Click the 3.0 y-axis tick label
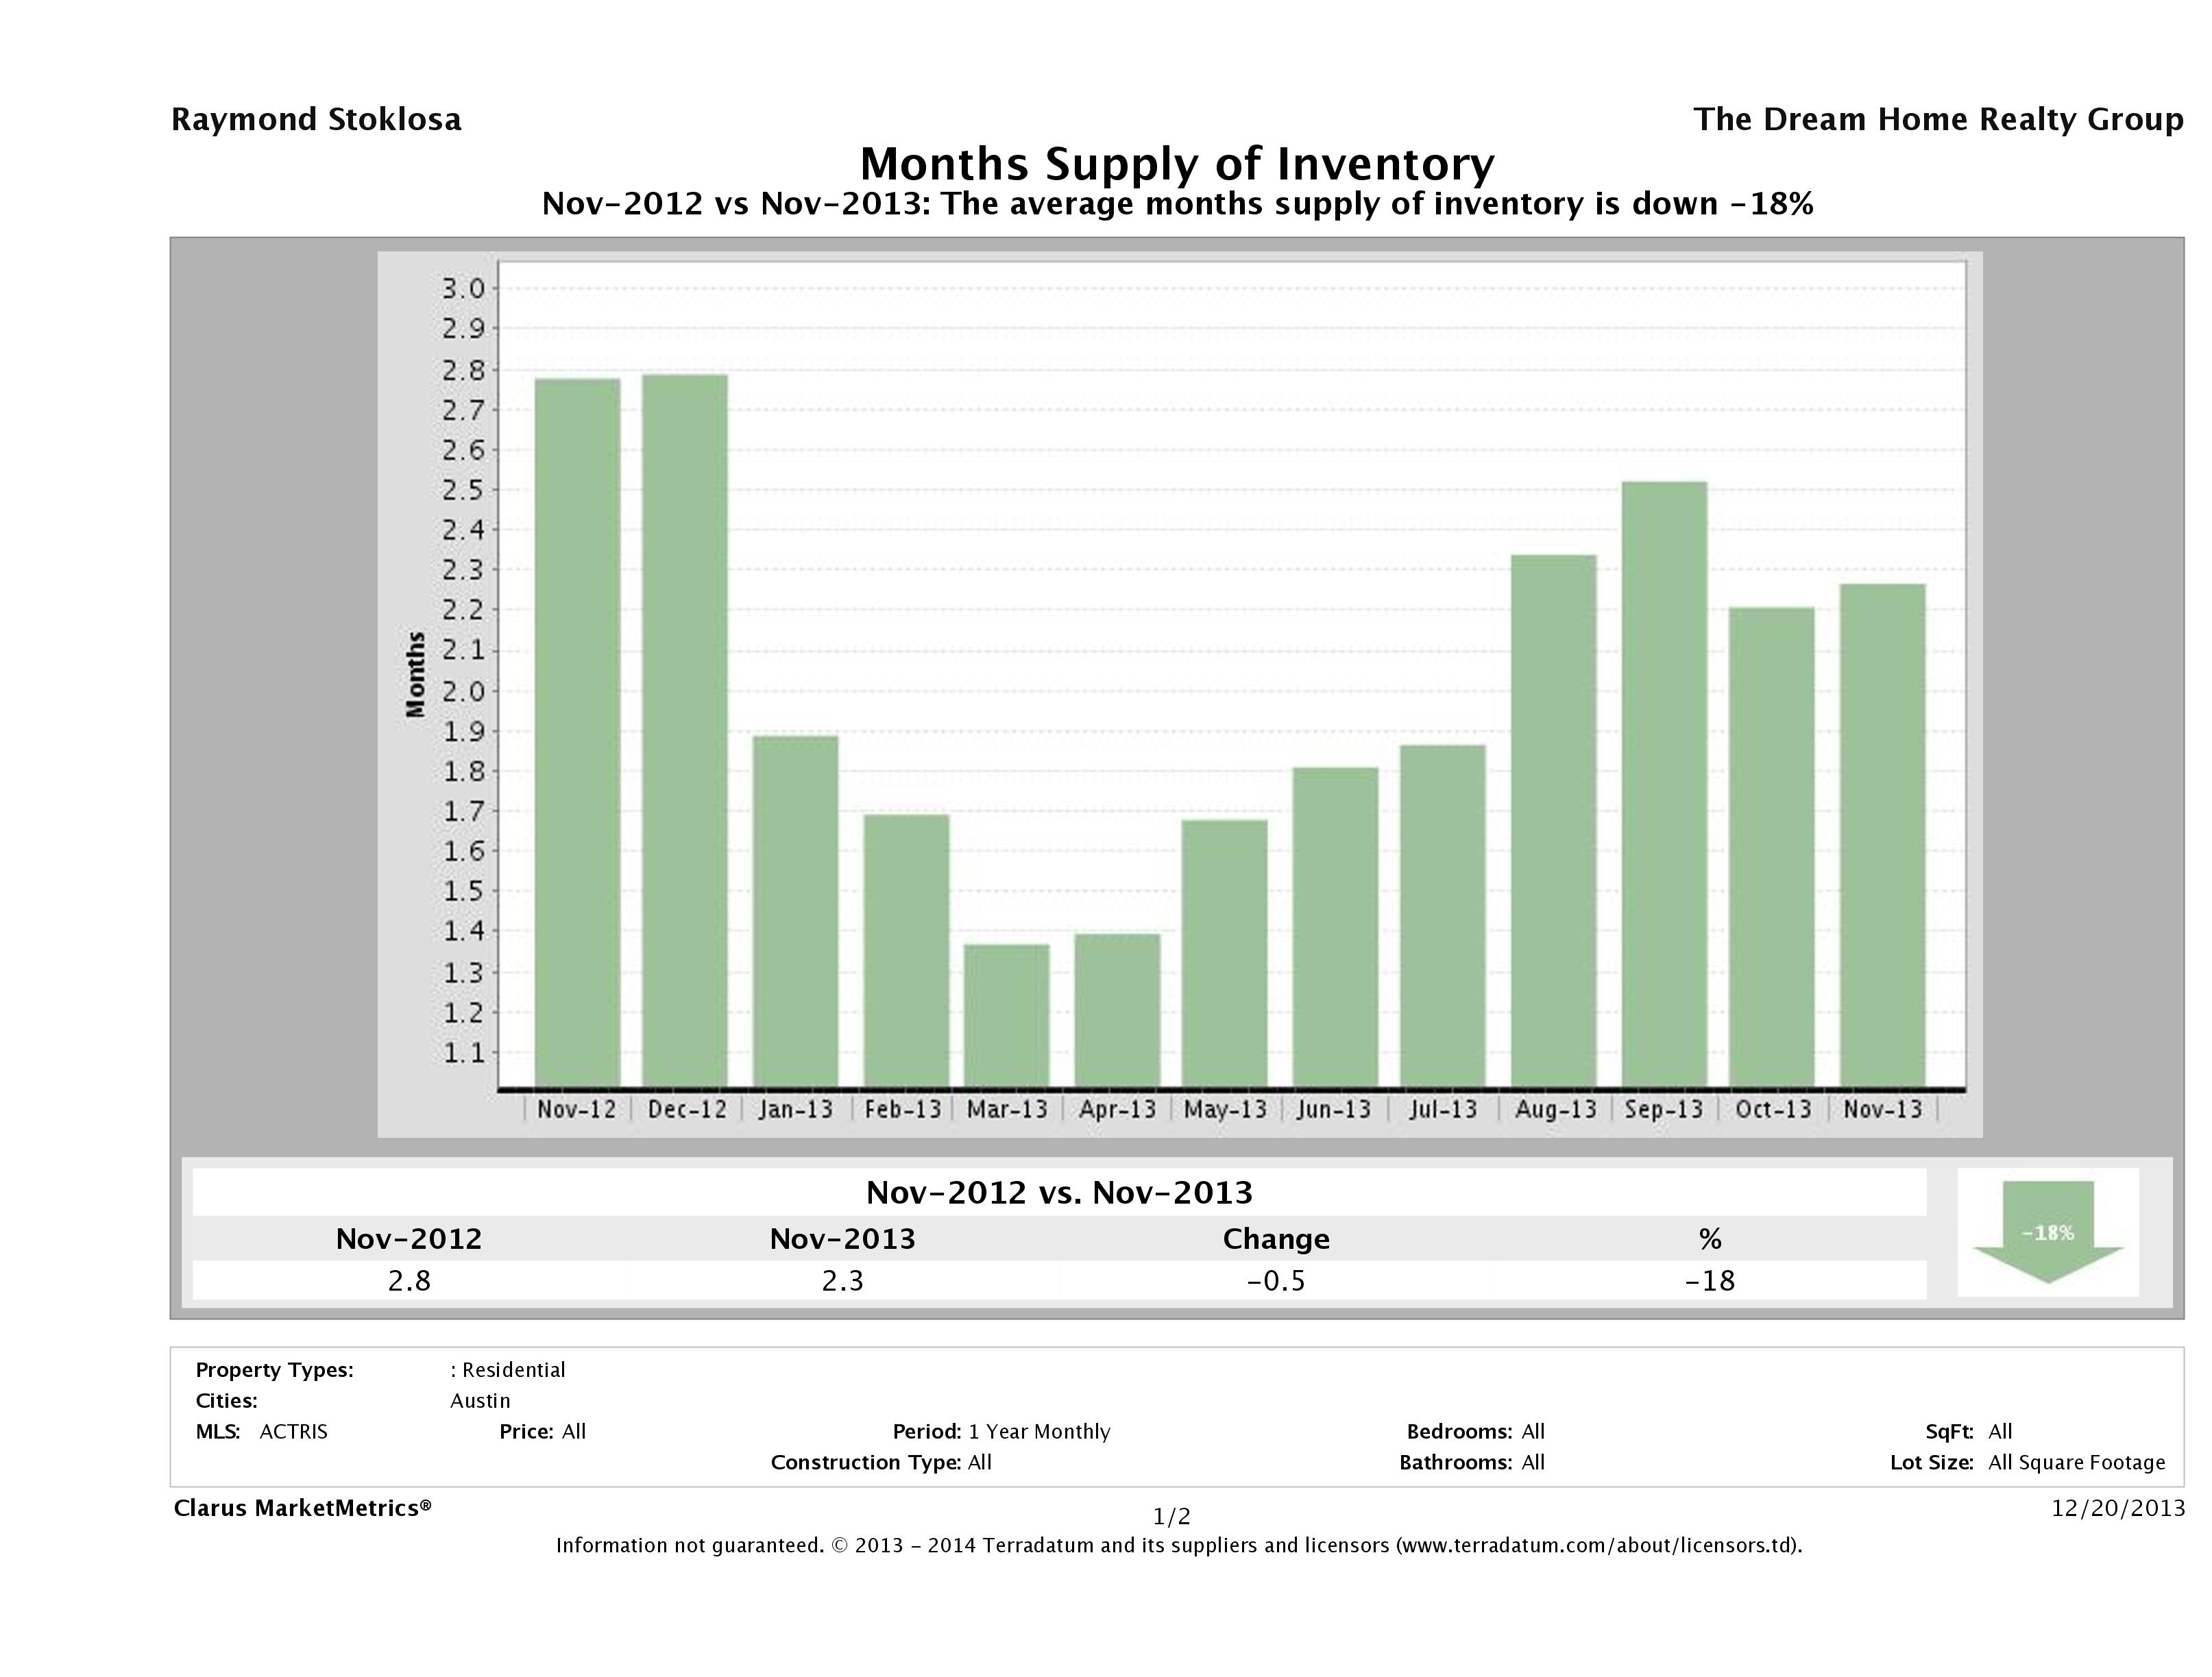This screenshot has height=1677, width=2212. pyautogui.click(x=463, y=289)
